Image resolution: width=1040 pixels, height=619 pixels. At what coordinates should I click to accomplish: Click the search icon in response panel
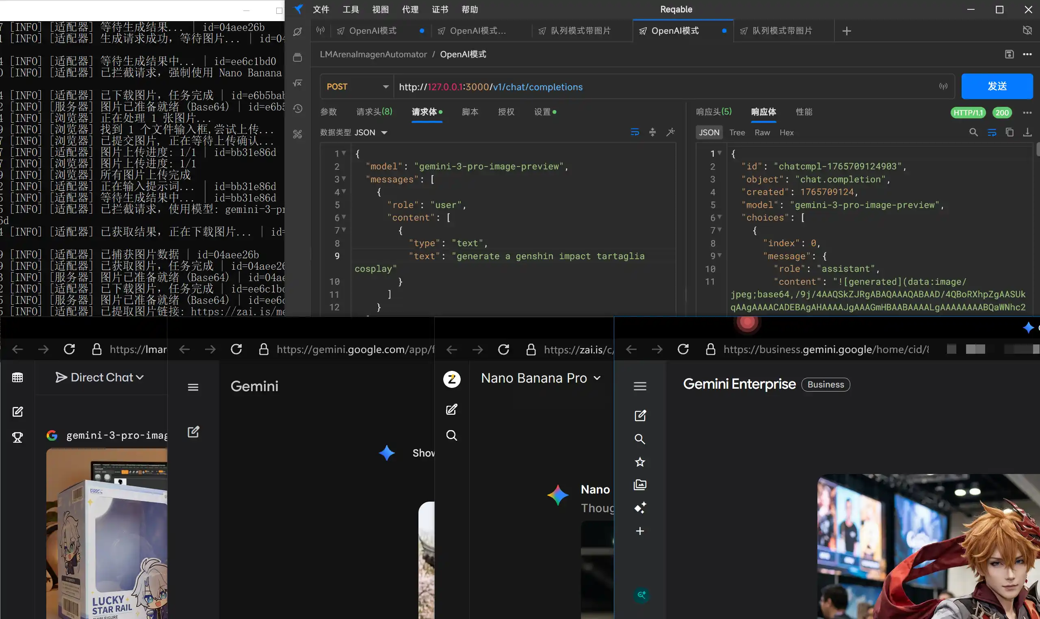[x=973, y=133]
